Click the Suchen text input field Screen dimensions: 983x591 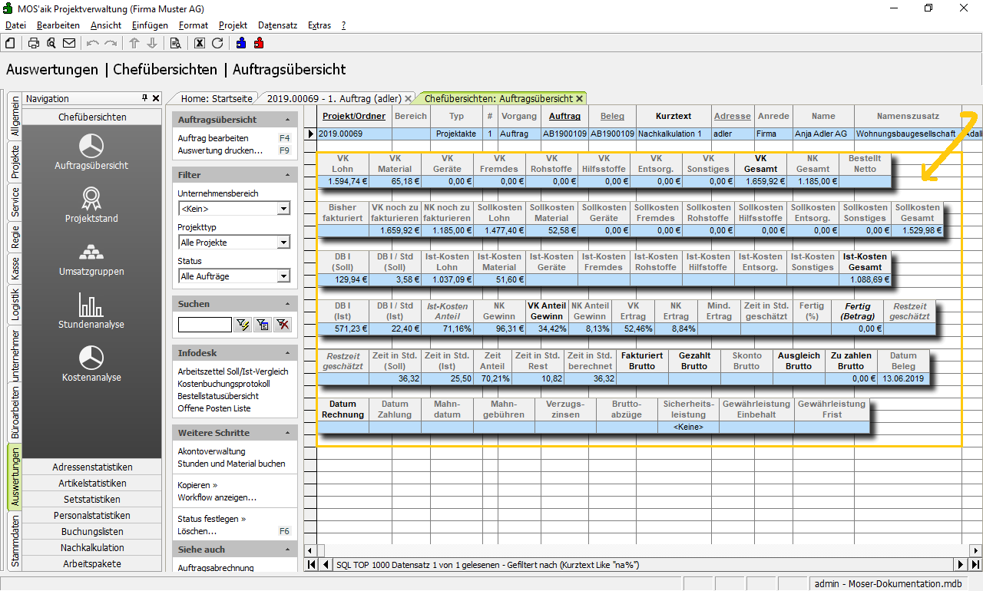204,325
